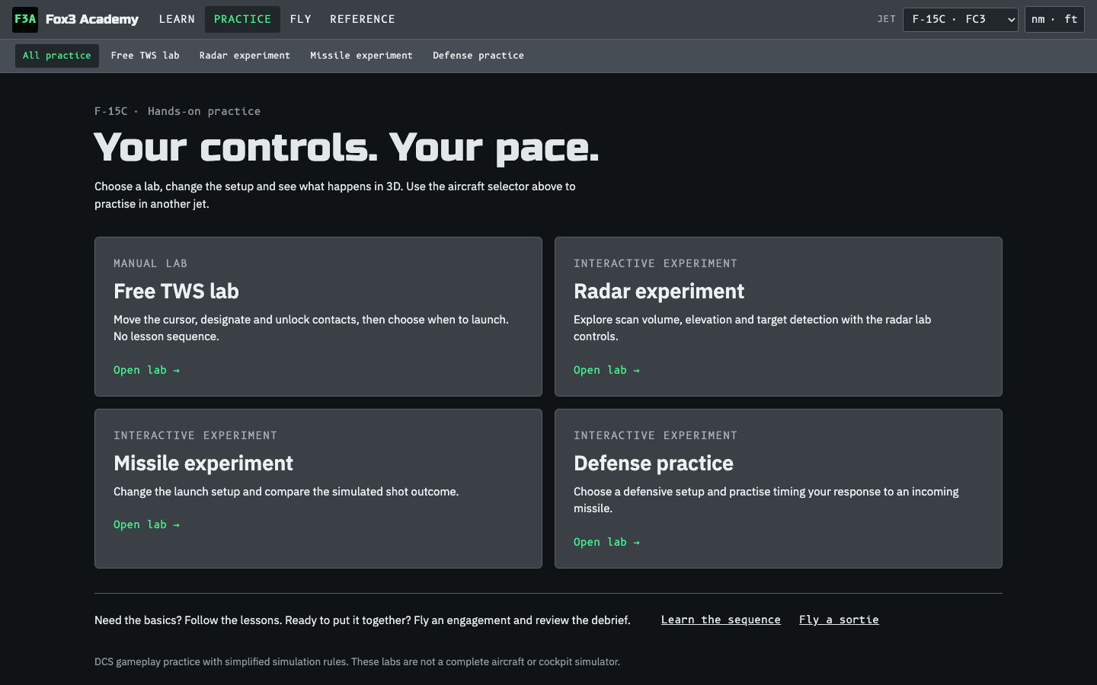
Task: Click the F-15C · Hands-on practice text
Action: click(x=178, y=111)
